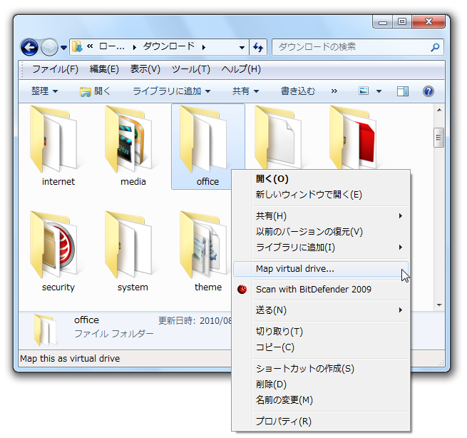
Task: Minimize the Explorer window
Action: (383, 22)
